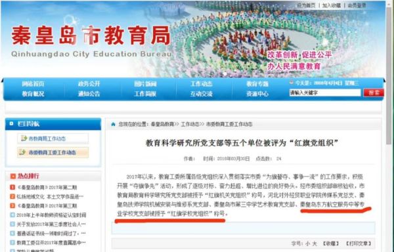Click the 热点排行 section heading
Image resolution: width=394 pixels, height=252 pixels.
[28, 176]
